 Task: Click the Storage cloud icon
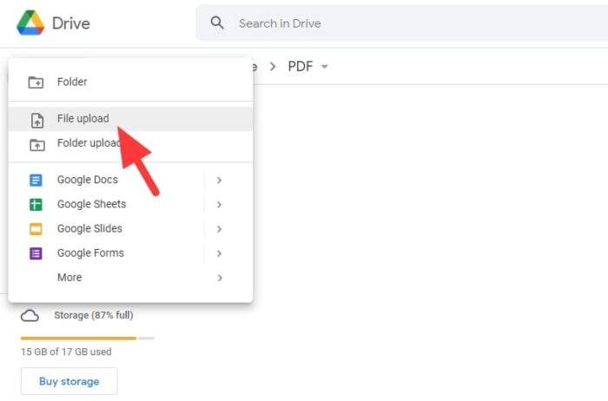[x=30, y=316]
